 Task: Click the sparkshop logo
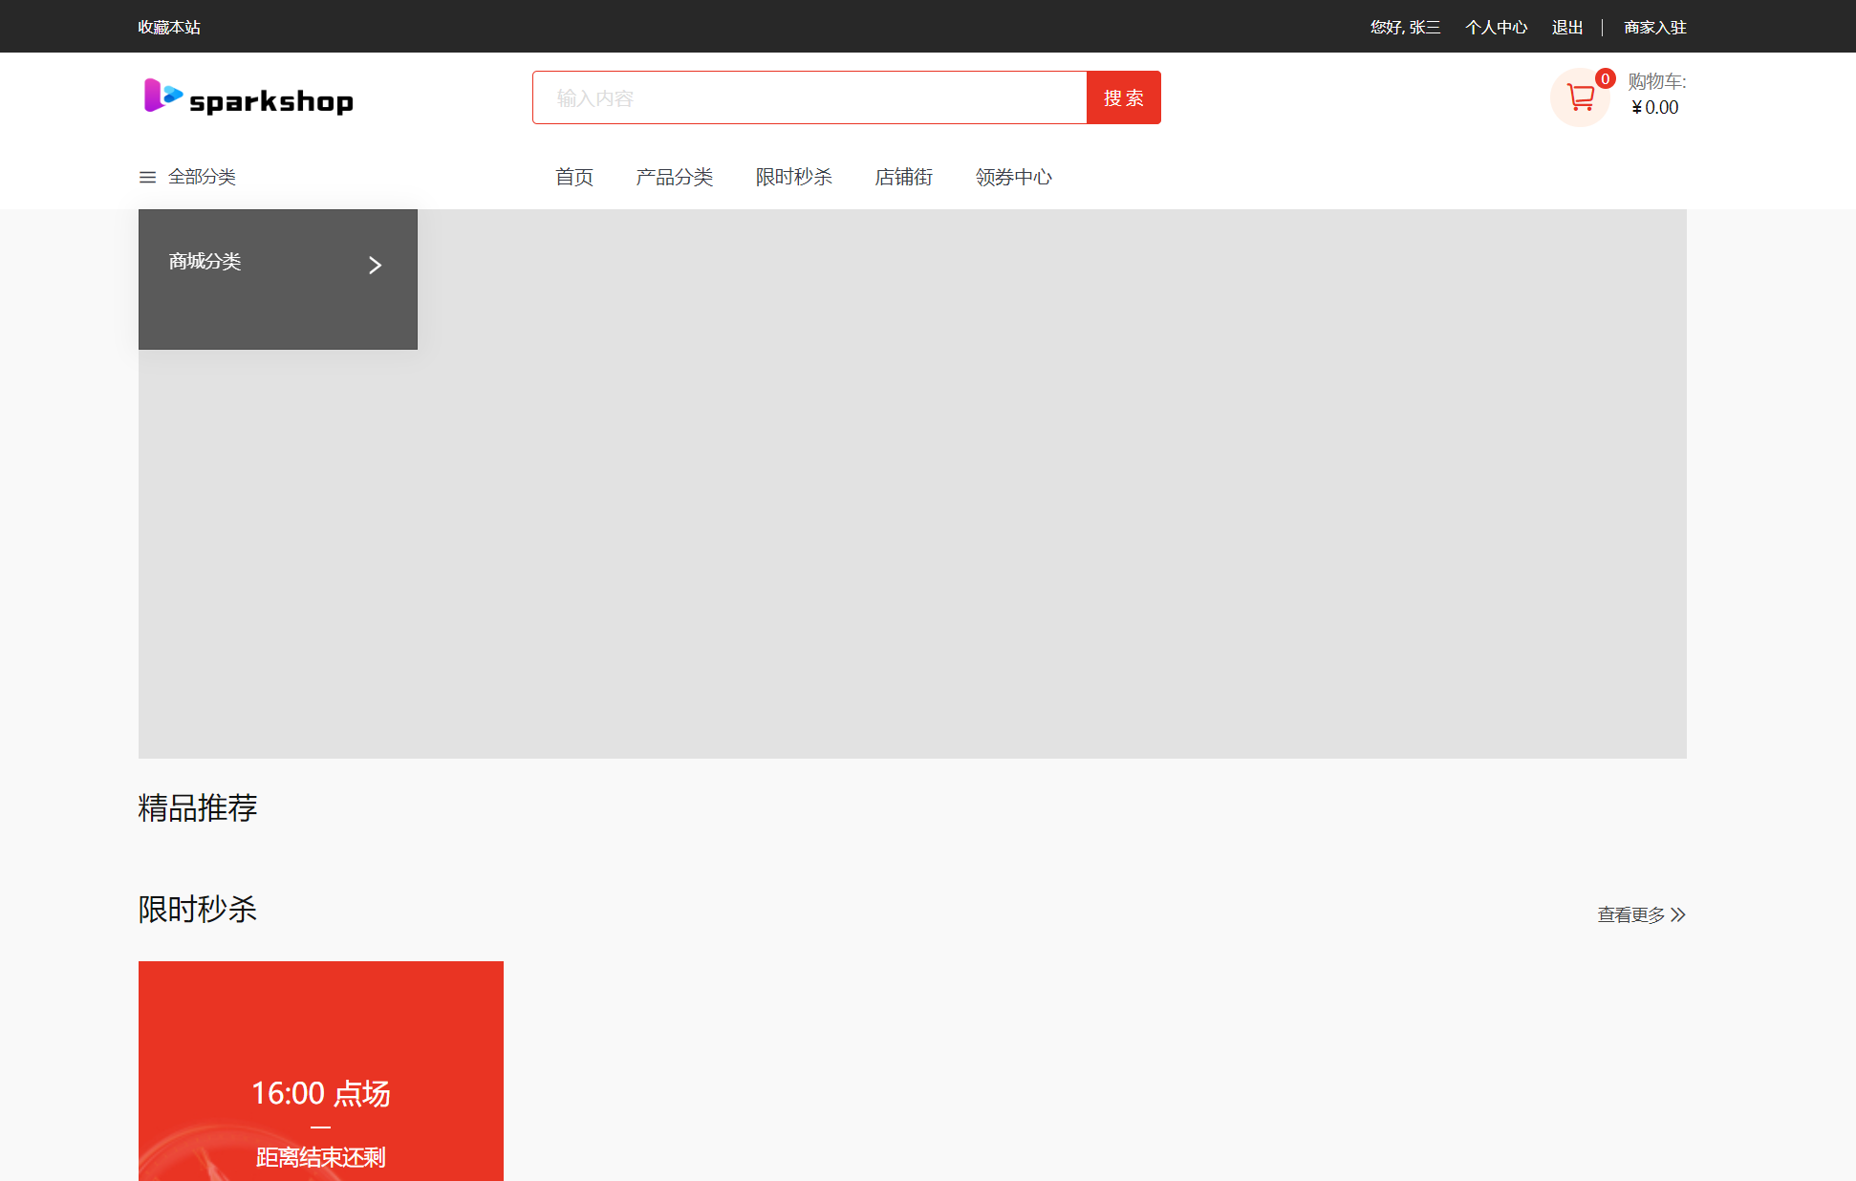coord(248,97)
